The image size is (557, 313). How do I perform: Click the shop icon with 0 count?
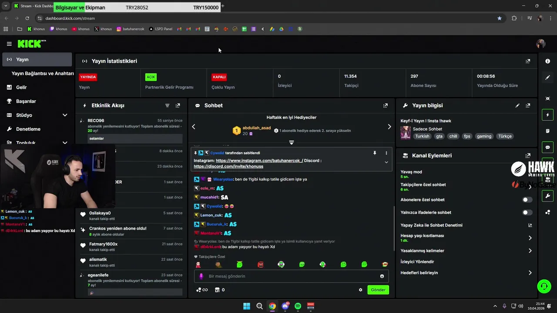coord(220,290)
